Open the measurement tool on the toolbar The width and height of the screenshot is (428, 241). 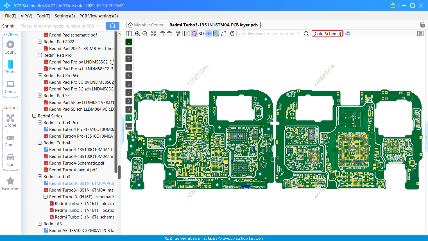click(x=178, y=33)
